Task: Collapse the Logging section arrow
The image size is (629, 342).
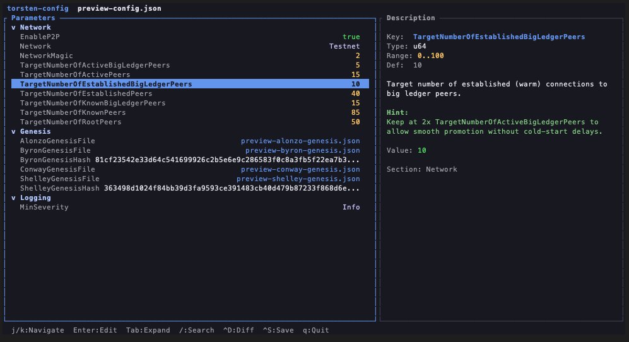Action: (x=13, y=198)
